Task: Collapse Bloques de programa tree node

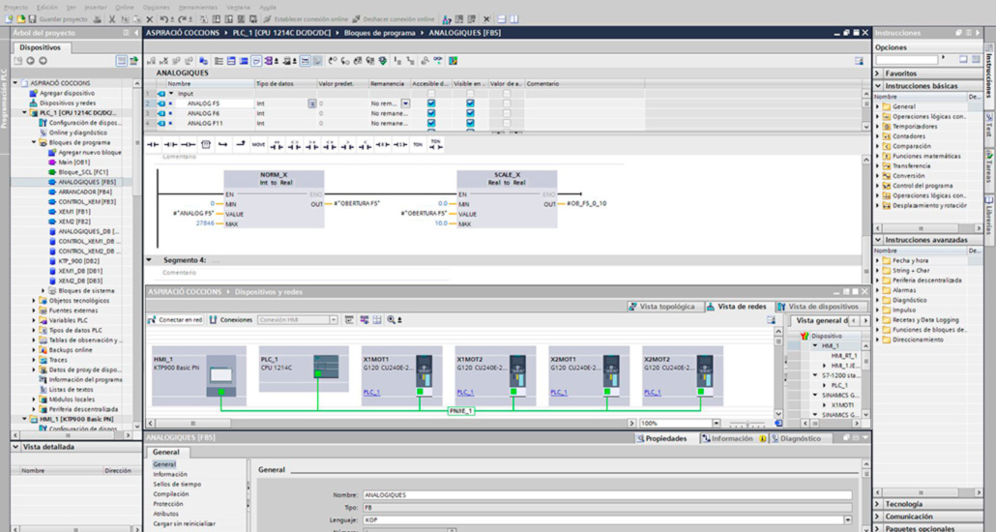Action: coord(33,142)
